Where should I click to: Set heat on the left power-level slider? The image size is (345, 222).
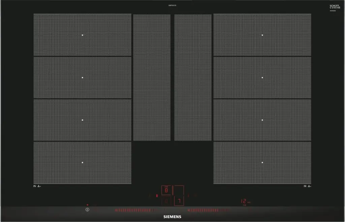click(136, 210)
